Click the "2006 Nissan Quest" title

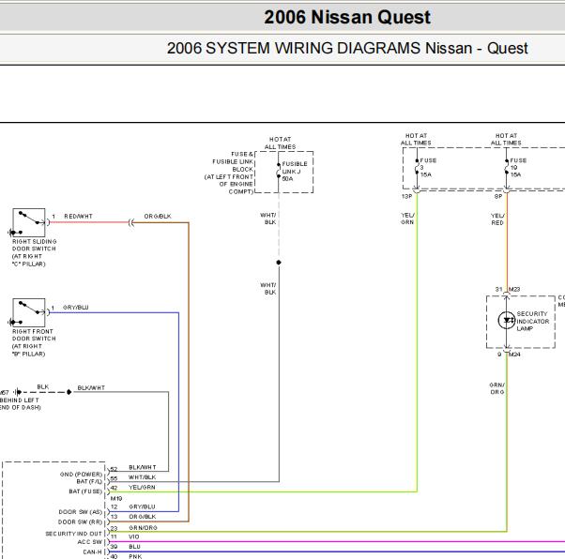pyautogui.click(x=347, y=17)
